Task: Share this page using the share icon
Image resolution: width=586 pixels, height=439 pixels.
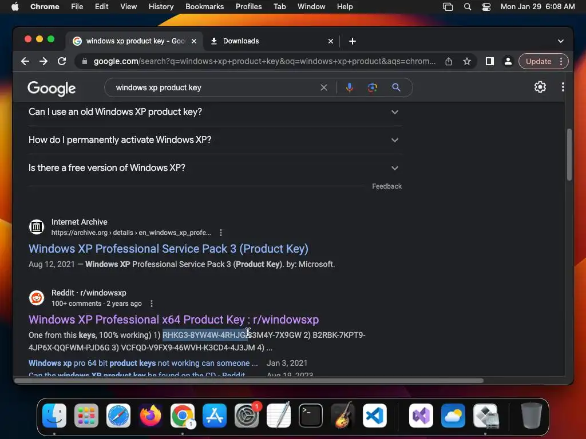Action: coord(449,62)
